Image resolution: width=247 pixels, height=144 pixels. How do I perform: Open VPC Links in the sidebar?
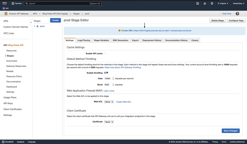click(x=9, y=33)
